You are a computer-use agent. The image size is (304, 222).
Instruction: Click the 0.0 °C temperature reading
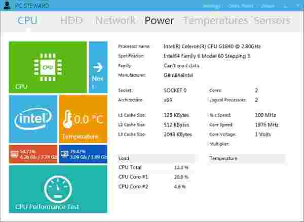[88, 119]
